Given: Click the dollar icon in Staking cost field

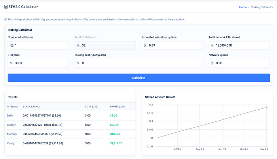Looking at the screenshot, I should (x=78, y=63).
